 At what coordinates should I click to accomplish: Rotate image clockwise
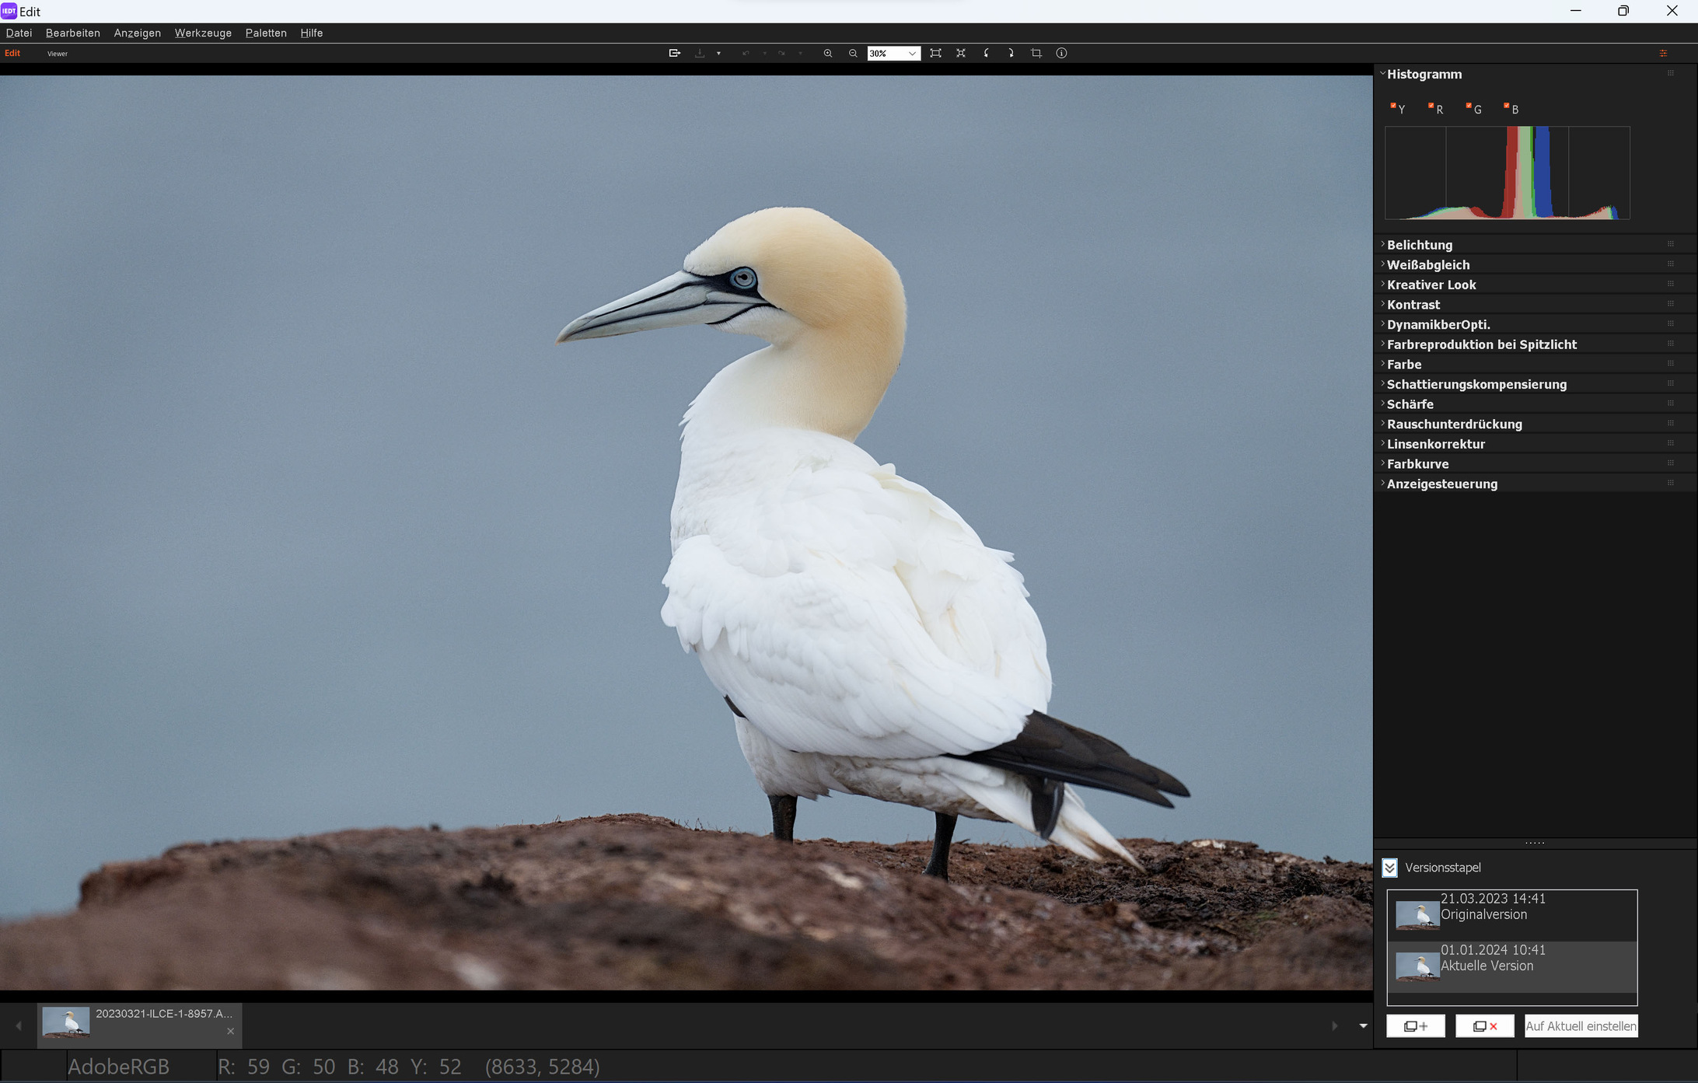pos(1011,54)
